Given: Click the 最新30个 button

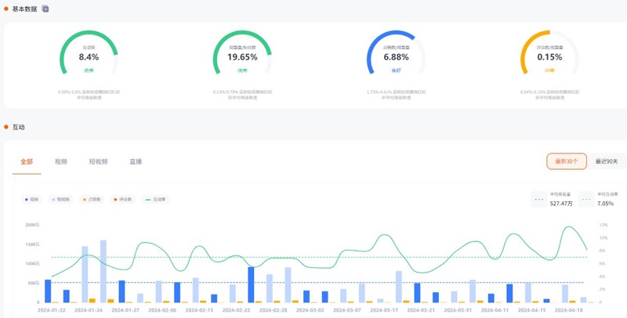Looking at the screenshot, I should (x=566, y=161).
